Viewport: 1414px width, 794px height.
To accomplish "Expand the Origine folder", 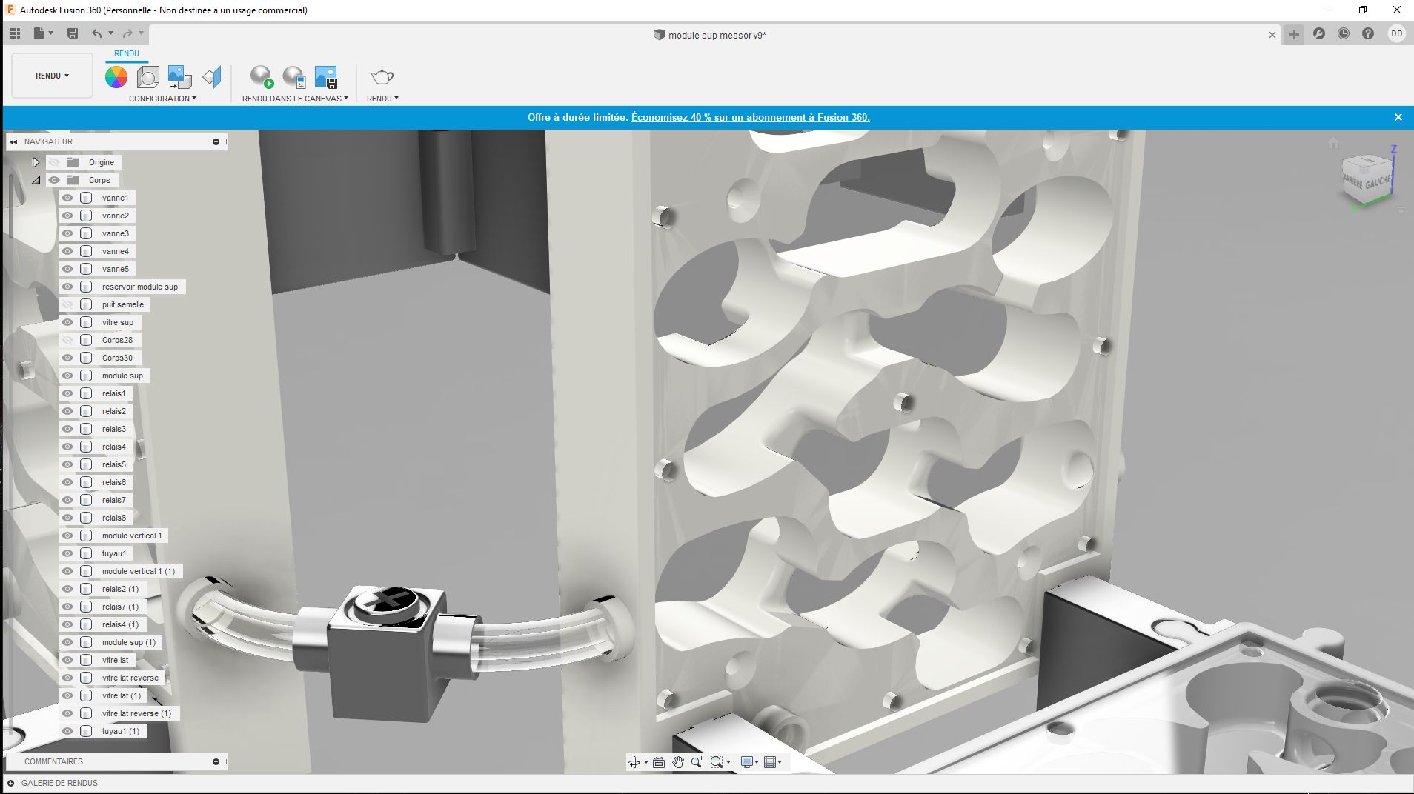I will pos(36,162).
